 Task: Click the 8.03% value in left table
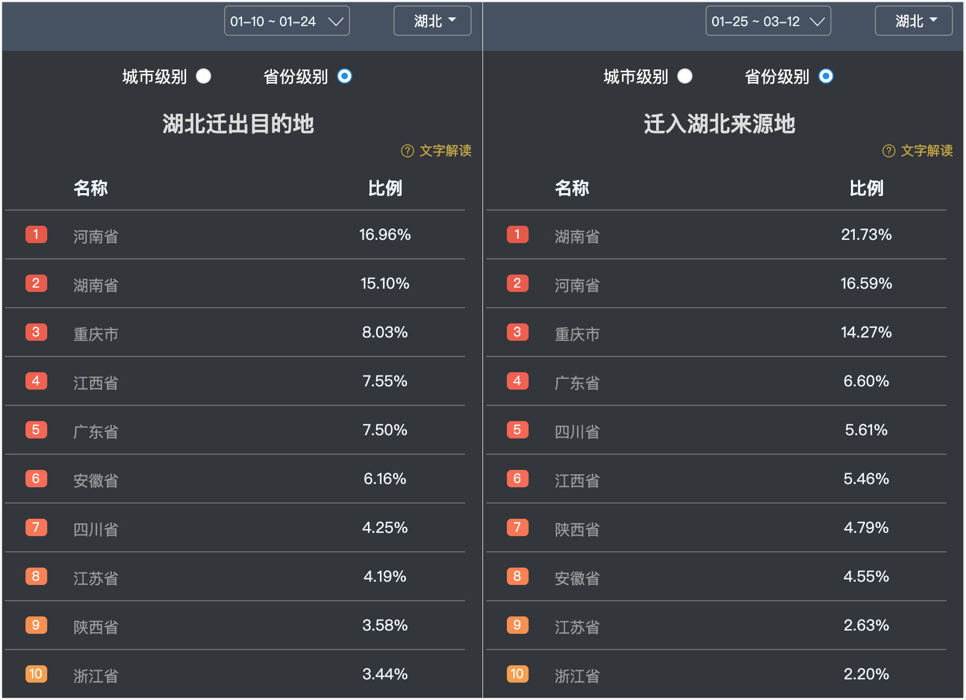point(385,332)
